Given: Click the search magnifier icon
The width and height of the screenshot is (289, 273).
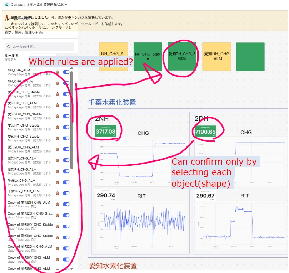Looking at the screenshot, I should [x=9, y=47].
